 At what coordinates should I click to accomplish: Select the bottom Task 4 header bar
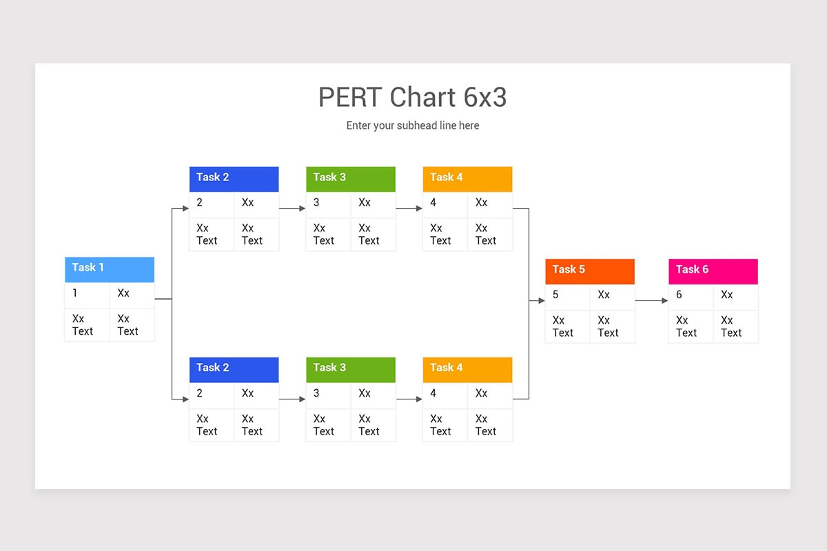click(x=467, y=368)
